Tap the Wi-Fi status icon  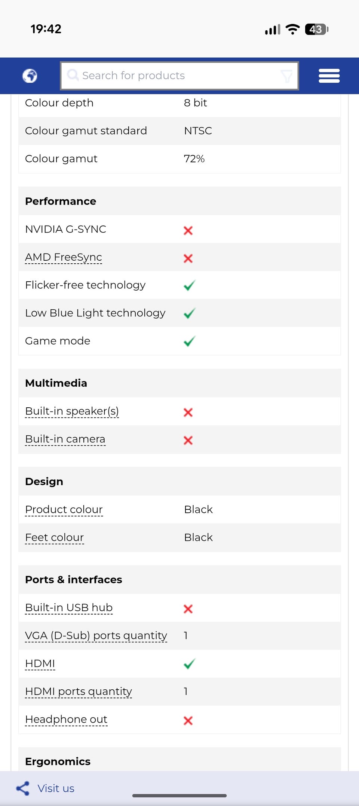pos(292,29)
